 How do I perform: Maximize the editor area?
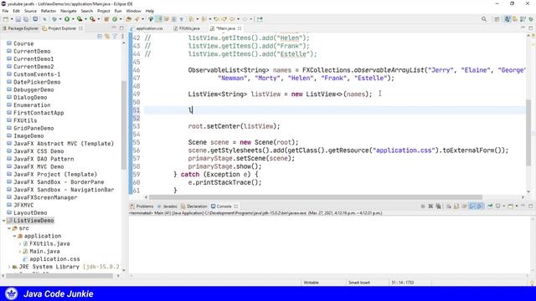click(530, 28)
